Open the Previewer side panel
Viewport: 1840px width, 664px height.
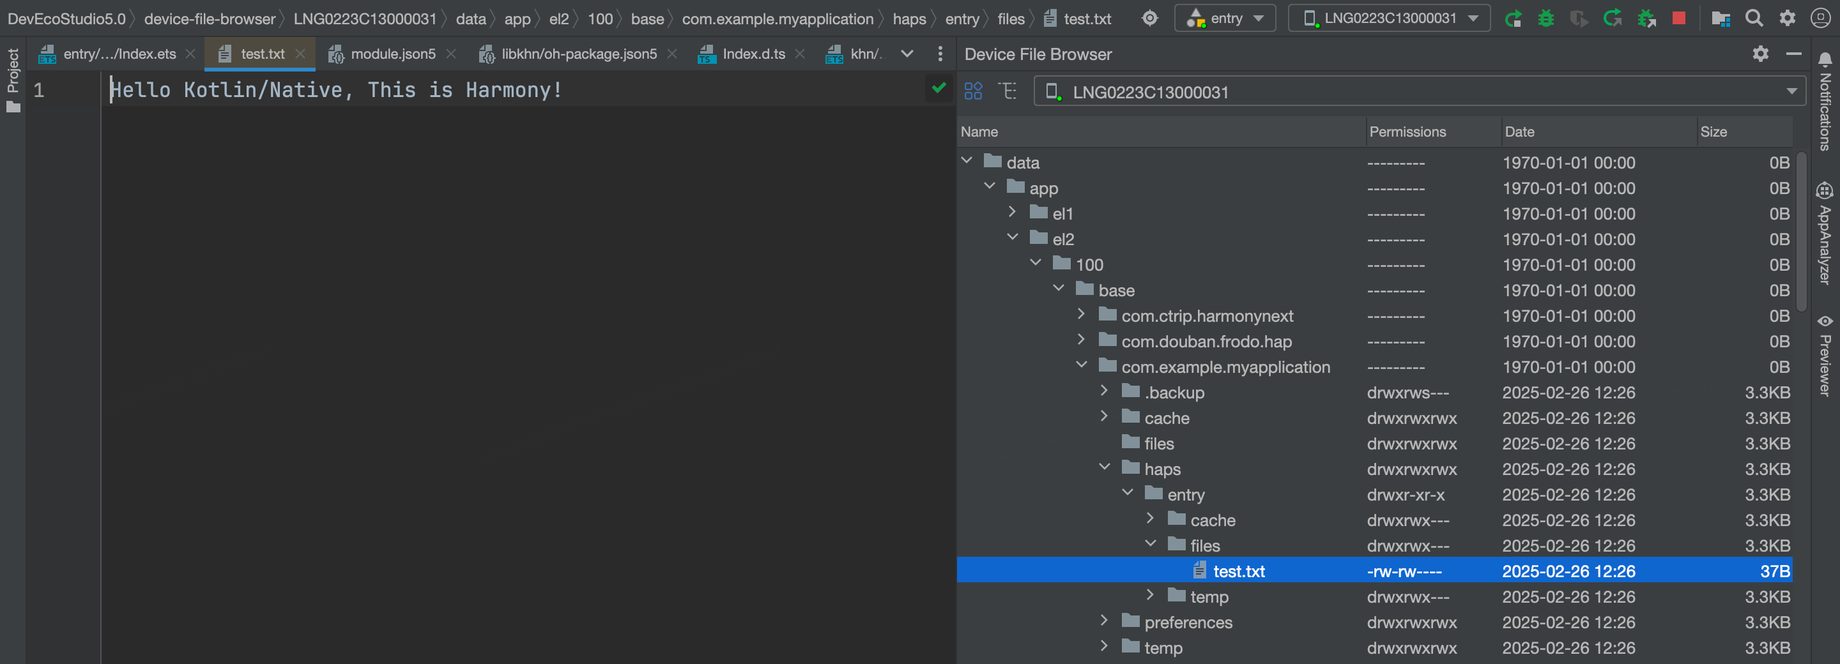point(1825,355)
